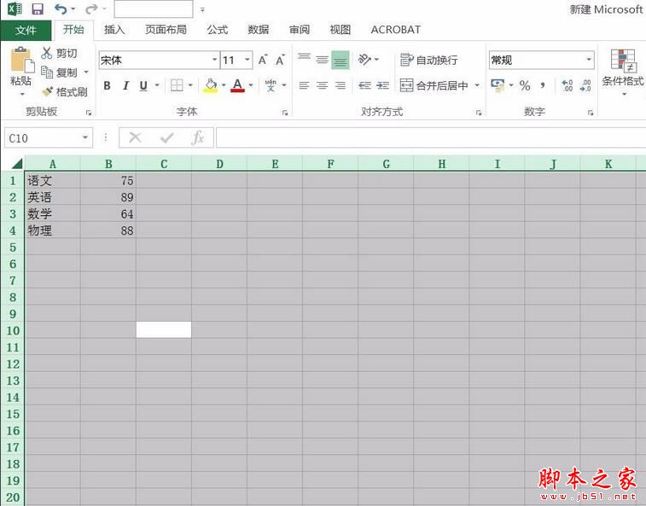The height and width of the screenshot is (506, 646).
Task: Decrease font size with smaller A icon
Action: coord(280,61)
